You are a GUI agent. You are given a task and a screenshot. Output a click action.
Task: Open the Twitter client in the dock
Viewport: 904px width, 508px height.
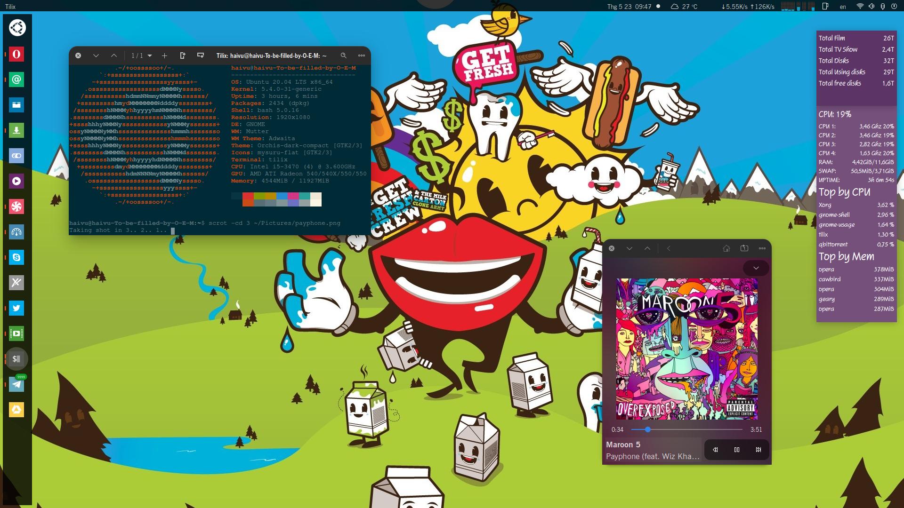16,308
